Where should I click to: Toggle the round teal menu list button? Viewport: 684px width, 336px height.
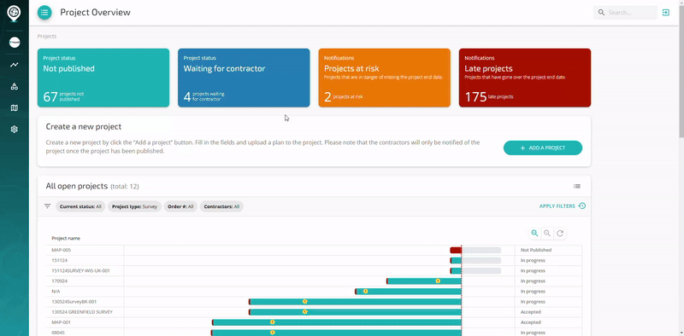click(44, 13)
